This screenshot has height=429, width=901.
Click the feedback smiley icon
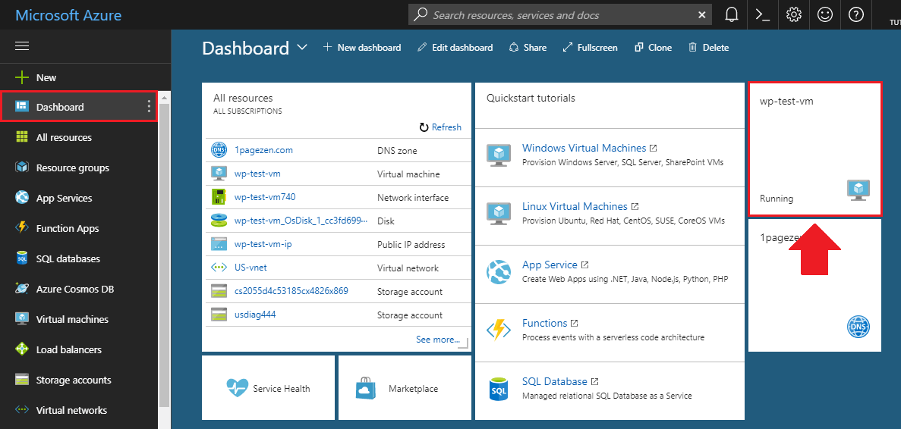click(x=824, y=15)
